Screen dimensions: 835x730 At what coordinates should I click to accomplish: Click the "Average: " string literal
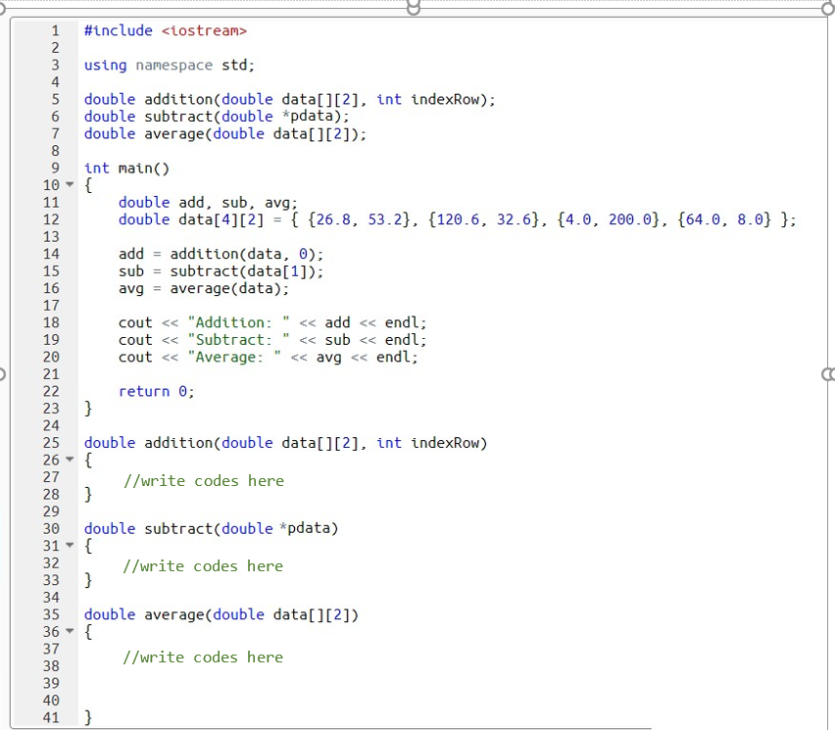point(234,357)
